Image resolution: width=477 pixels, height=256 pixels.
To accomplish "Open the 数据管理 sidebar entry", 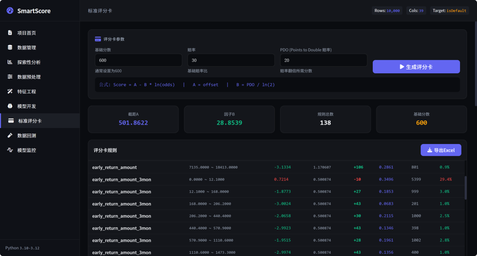I will coord(40,47).
